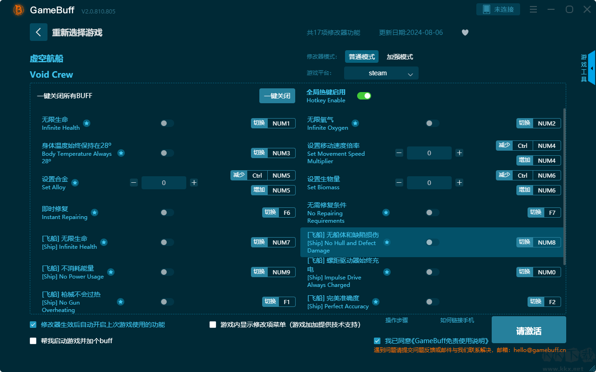
Task: Click the star icon next to Infinite Health
Action: 87,123
